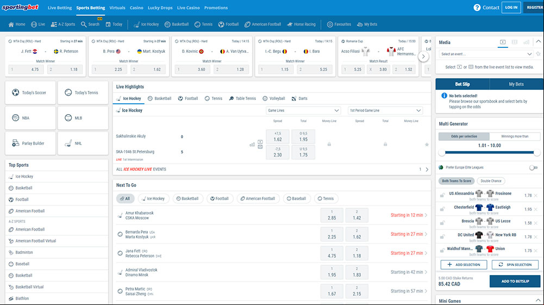Switch Live Highlights to Table Tennis tab
The image size is (544, 305).
[242, 98]
